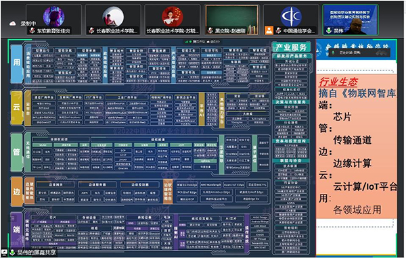This screenshot has height=258, width=406.
Task: Click screen share icon at bottom-left
Action: pos(5,253)
